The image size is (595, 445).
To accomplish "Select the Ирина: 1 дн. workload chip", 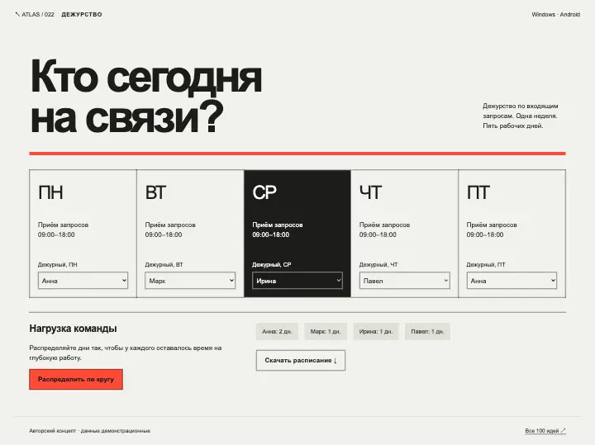I will (376, 331).
